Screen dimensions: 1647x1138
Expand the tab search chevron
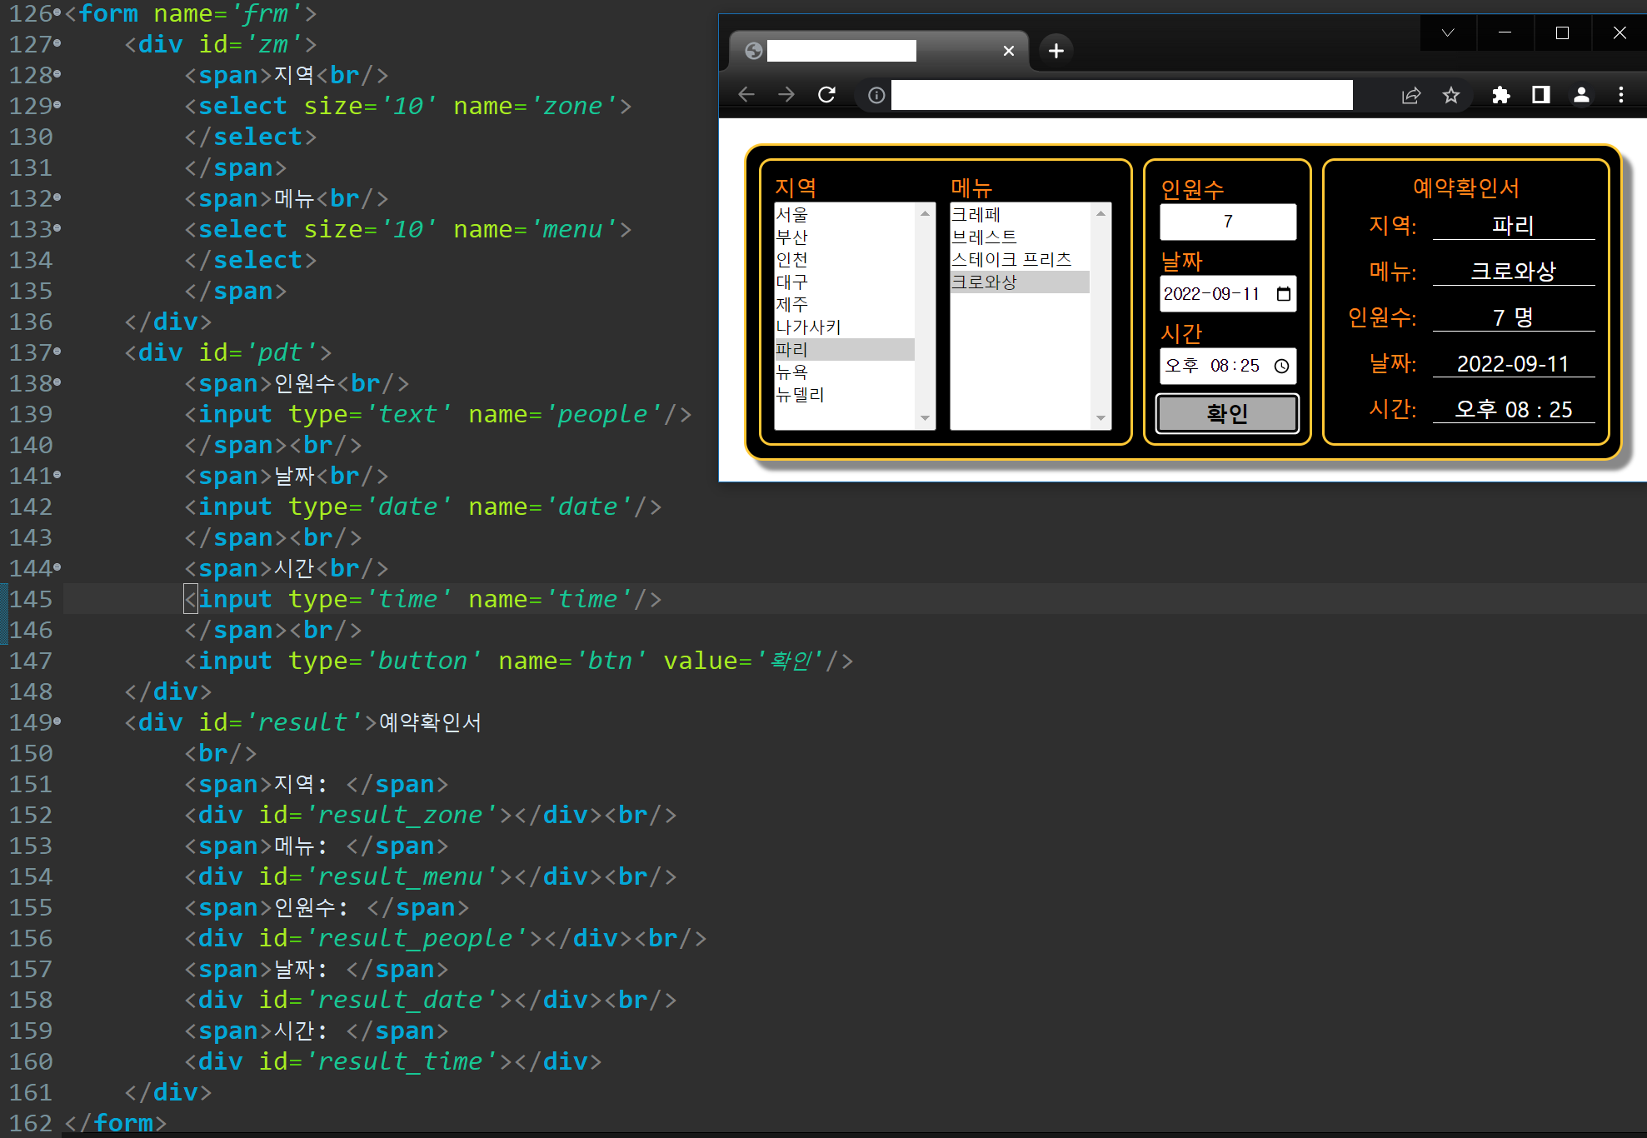1448,33
